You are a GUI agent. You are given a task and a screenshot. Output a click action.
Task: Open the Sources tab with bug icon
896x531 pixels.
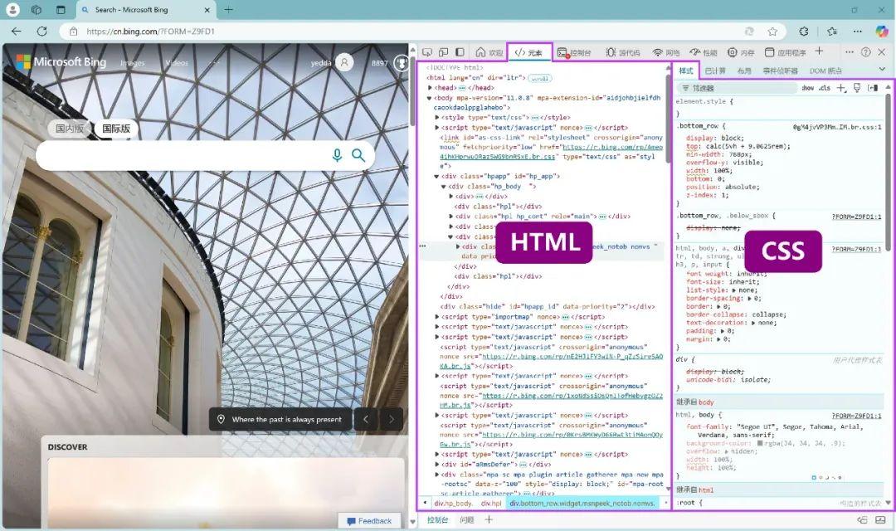(623, 52)
